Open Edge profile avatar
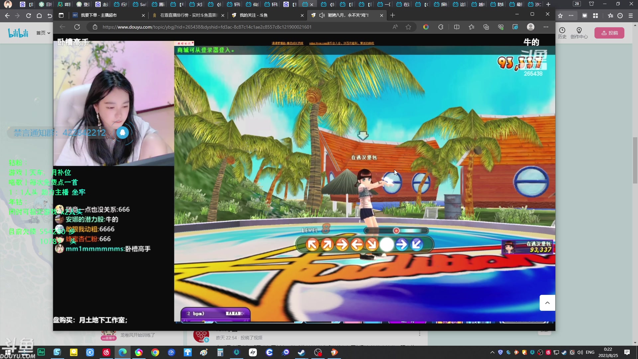638x359 pixels. (x=531, y=27)
